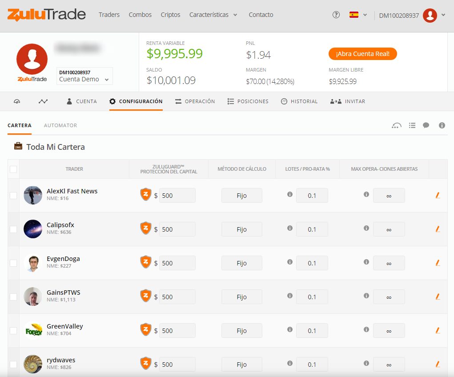Go to the Operación tab
This screenshot has height=377, width=454.
(x=195, y=101)
